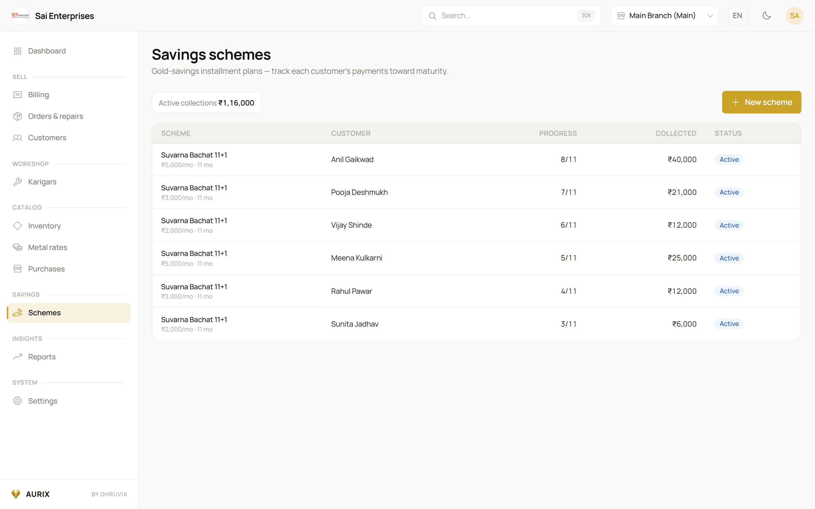
Task: Click the Customers people icon
Action: point(18,138)
